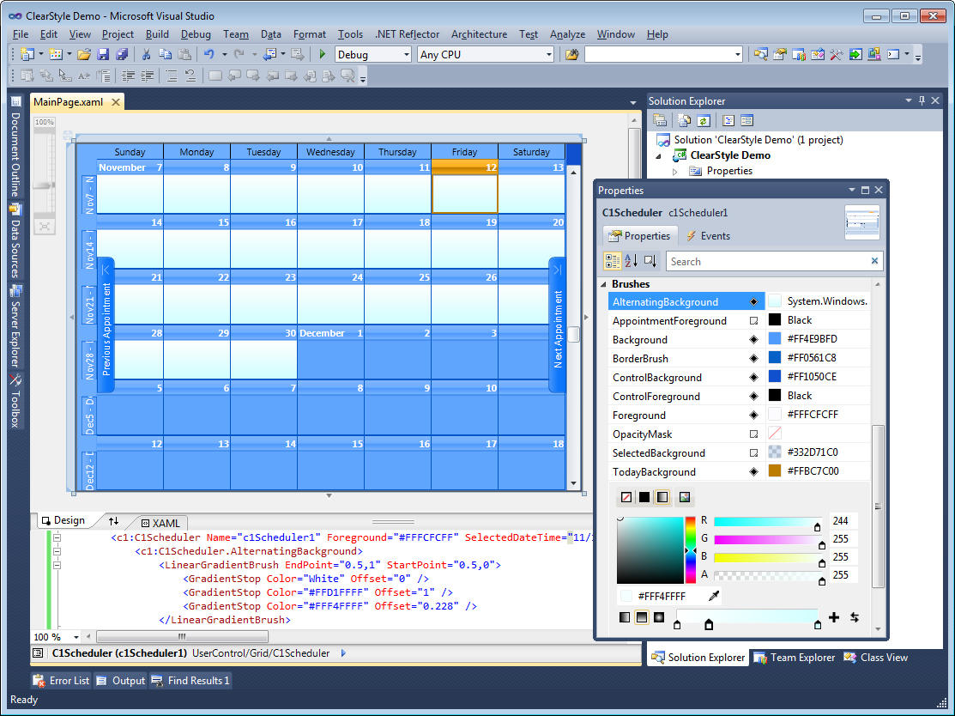Switch Properties panel to categorized view
The width and height of the screenshot is (955, 716).
[x=612, y=261]
